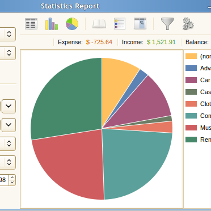This screenshot has height=211, width=211.
Task: Decrease the value ending in 98
Action: point(12,183)
